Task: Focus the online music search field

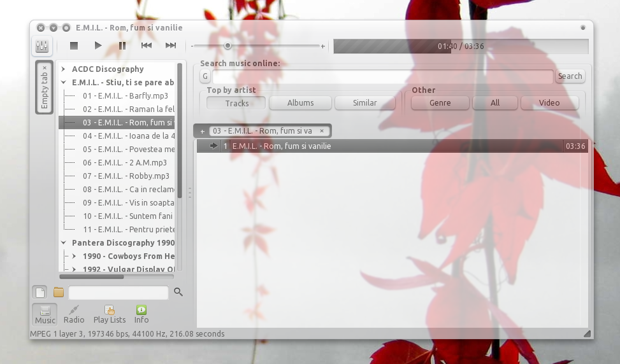Action: [383, 76]
